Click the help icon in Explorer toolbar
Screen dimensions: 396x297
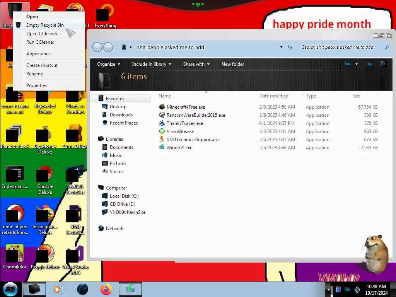coord(383,64)
